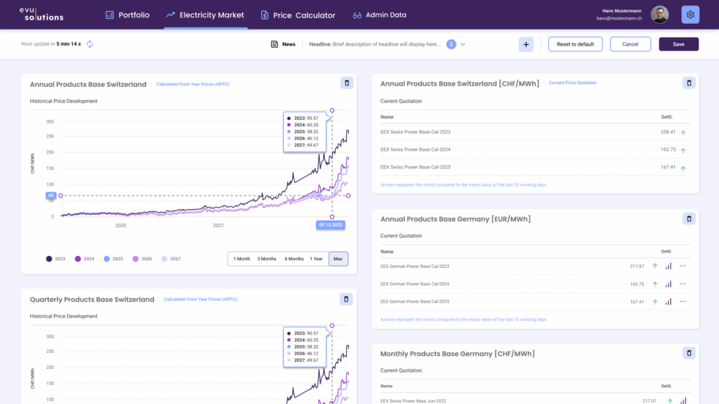Screen dimensions: 719x404
Task: Toggle the 2026 series in annual legend
Action: pyautogui.click(x=142, y=259)
